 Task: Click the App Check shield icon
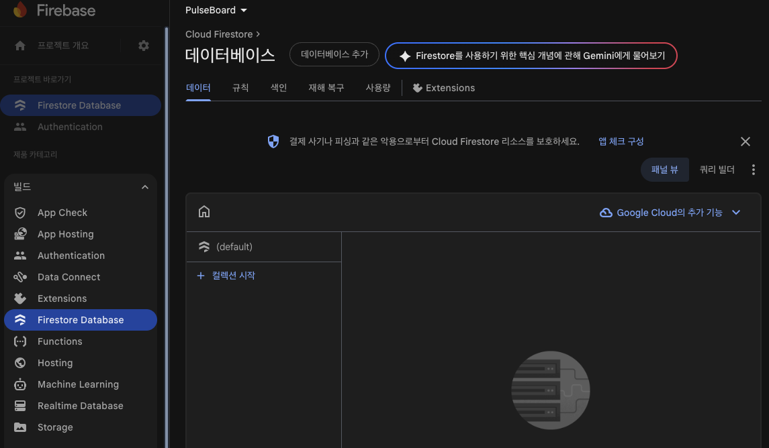click(20, 213)
